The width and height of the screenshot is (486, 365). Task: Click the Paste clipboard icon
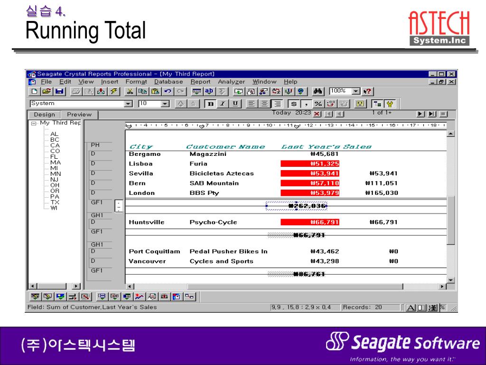(155, 91)
